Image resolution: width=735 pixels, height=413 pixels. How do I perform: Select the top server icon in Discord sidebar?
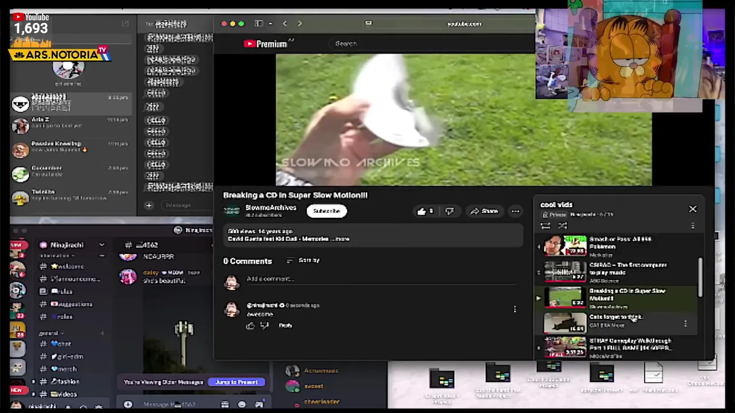[17, 250]
